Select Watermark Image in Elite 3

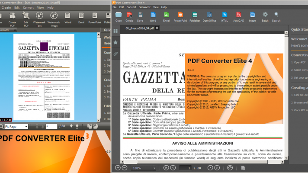click(x=54, y=19)
